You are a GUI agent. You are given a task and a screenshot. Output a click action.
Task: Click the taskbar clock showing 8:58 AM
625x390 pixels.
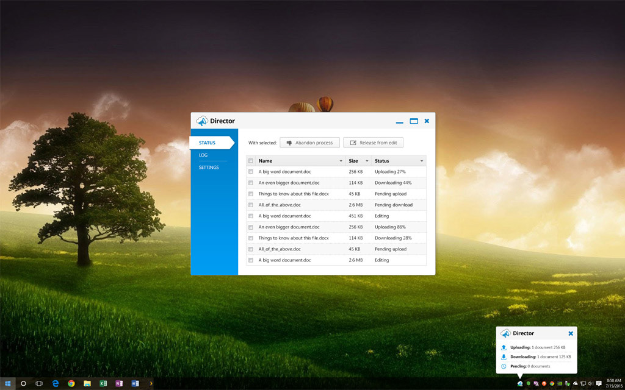pyautogui.click(x=613, y=380)
